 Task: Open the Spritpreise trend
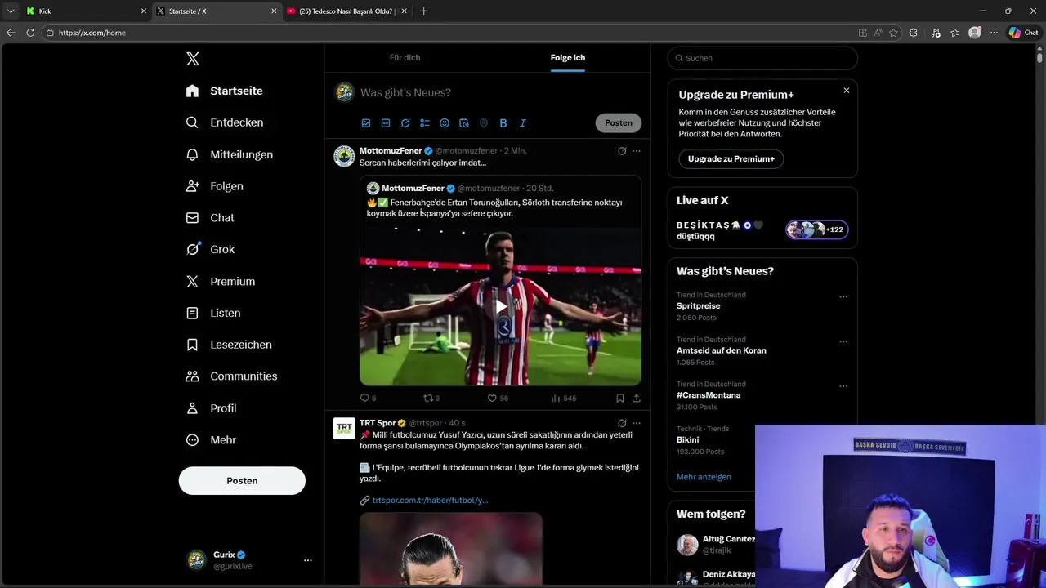699,306
